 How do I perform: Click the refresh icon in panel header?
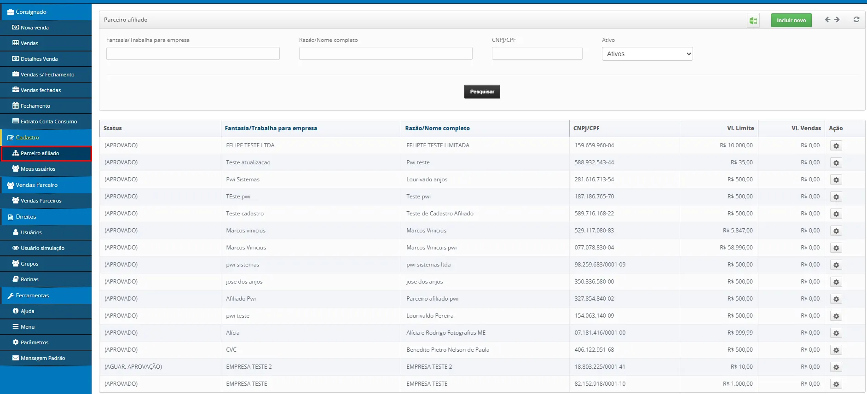tap(856, 20)
